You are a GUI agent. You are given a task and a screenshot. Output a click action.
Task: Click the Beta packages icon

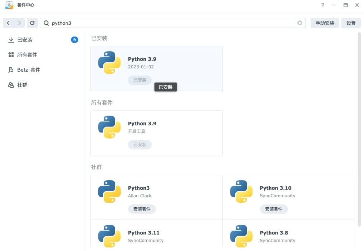tap(11, 70)
